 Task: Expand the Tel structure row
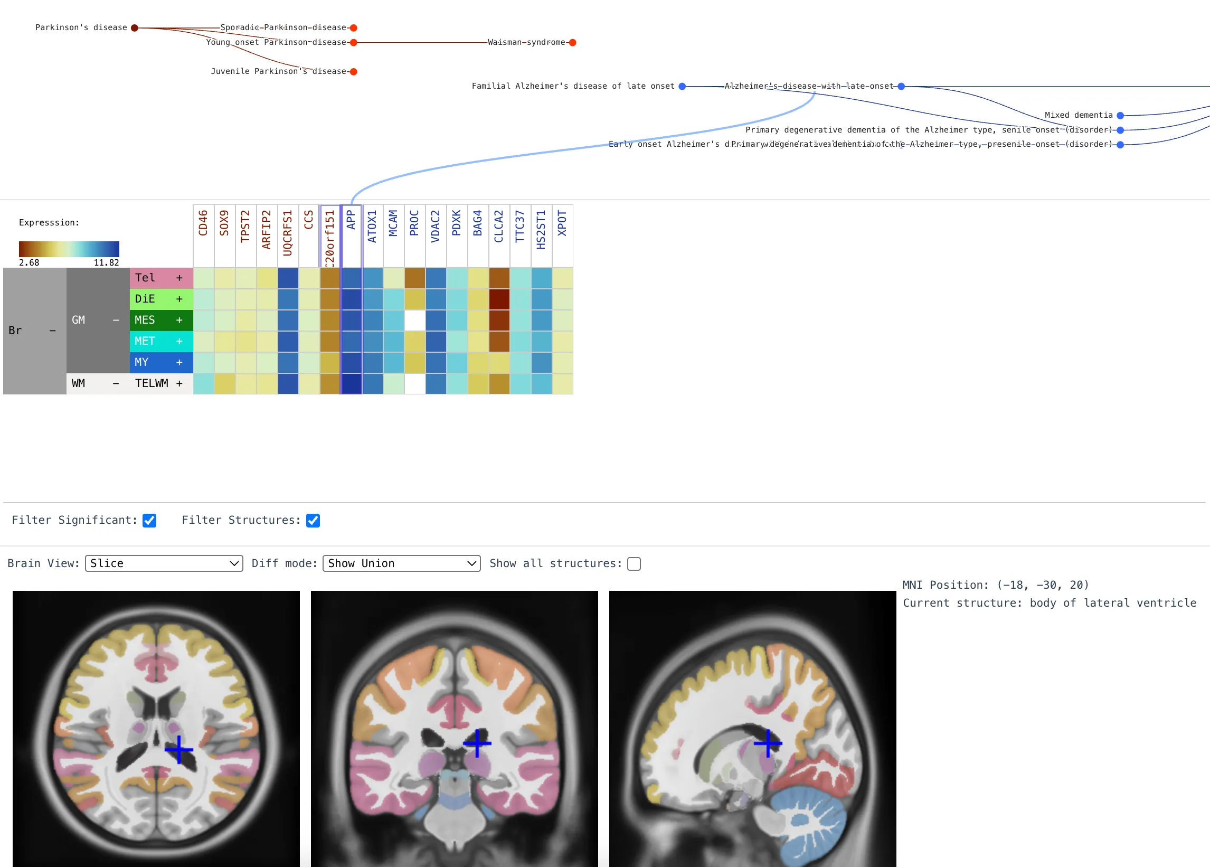179,278
